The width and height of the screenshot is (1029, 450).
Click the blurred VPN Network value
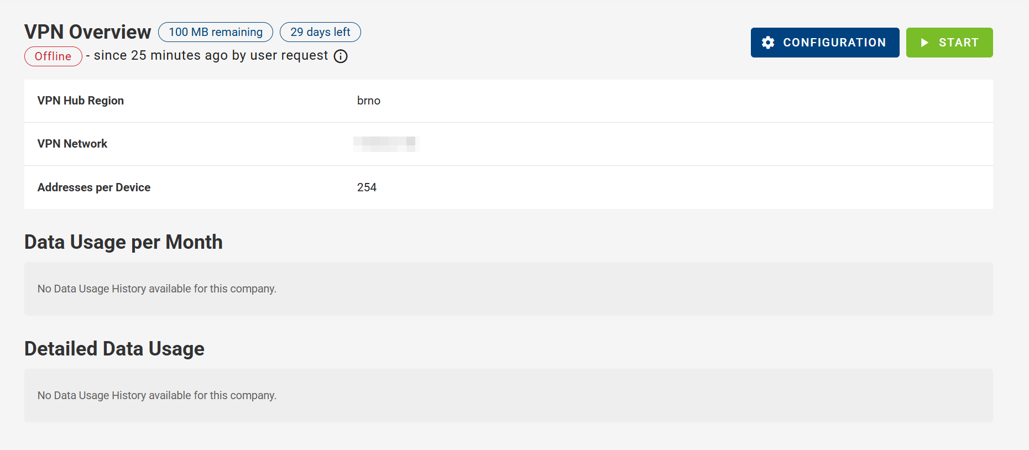coord(386,144)
